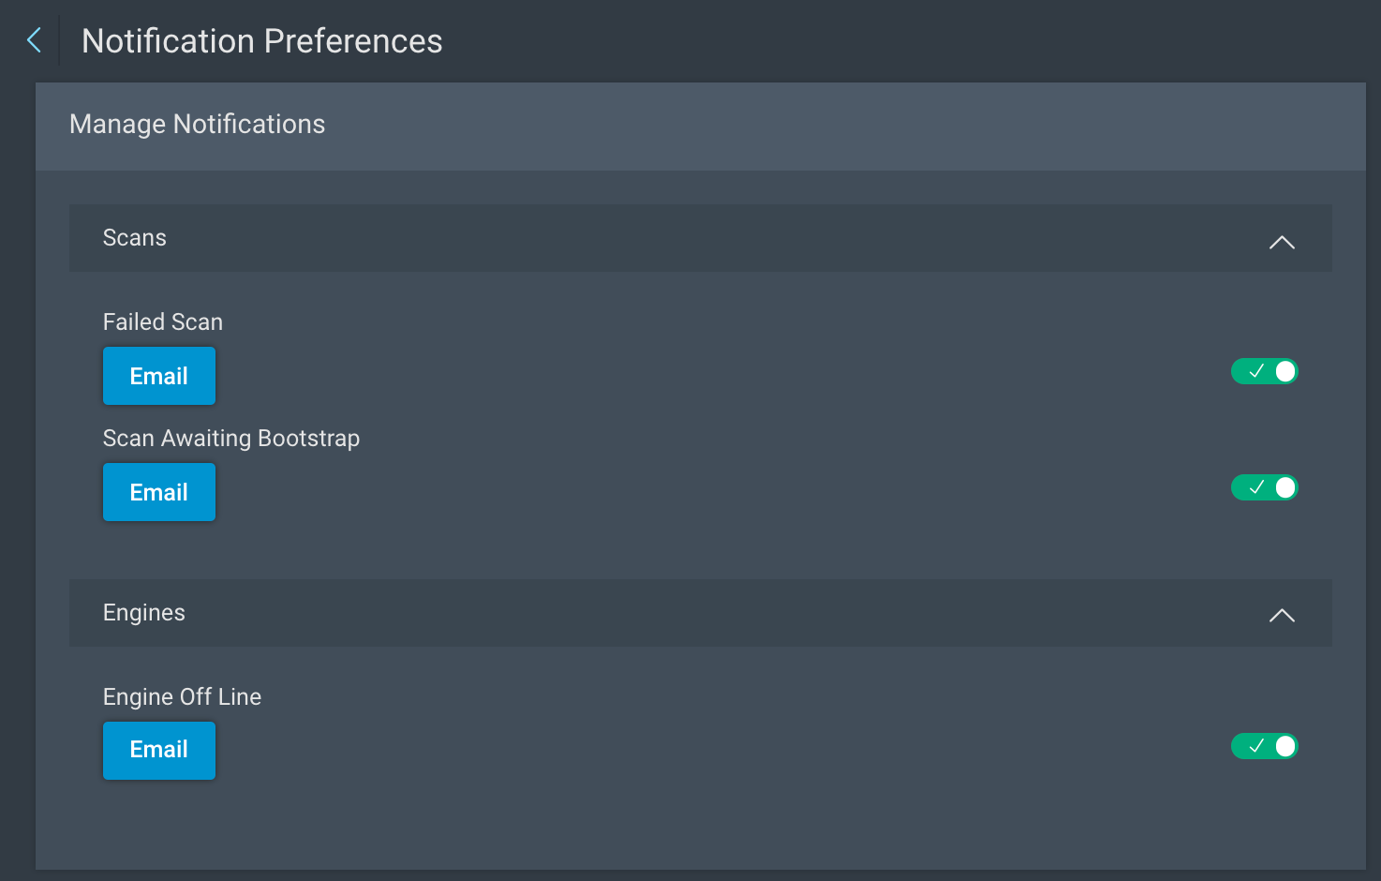Click the Engine Off Line label

pyautogui.click(x=182, y=697)
